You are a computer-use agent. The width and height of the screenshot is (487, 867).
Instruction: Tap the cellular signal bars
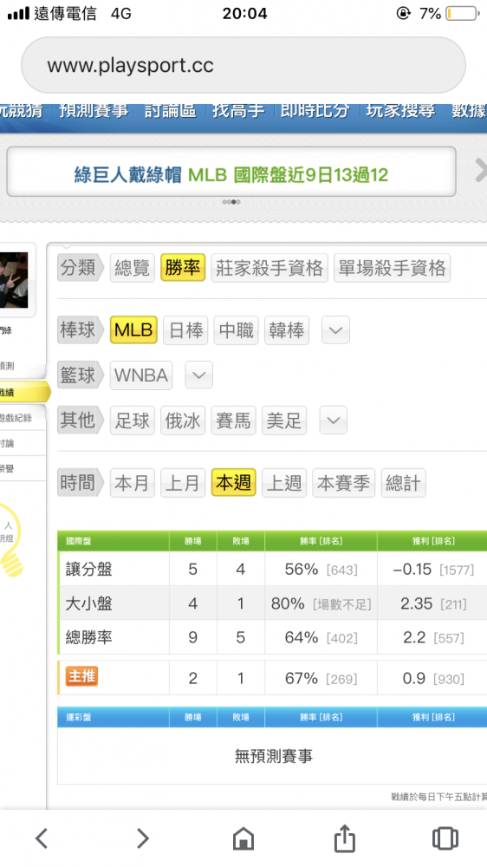18,13
